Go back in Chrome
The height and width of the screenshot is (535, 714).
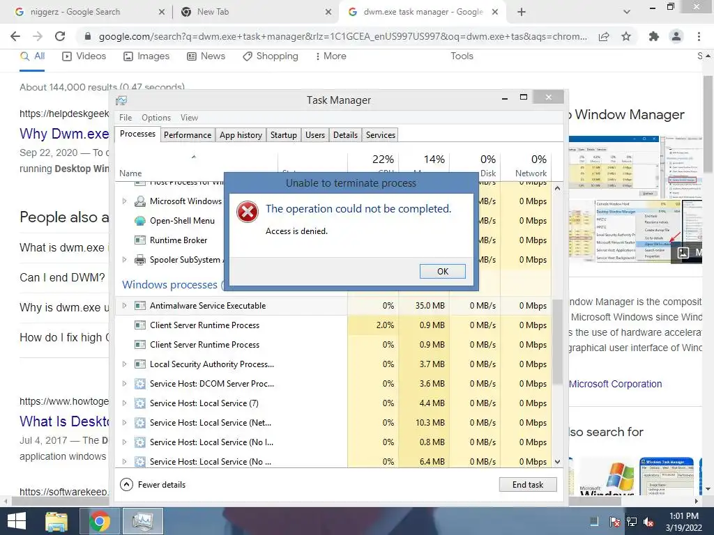tap(15, 36)
